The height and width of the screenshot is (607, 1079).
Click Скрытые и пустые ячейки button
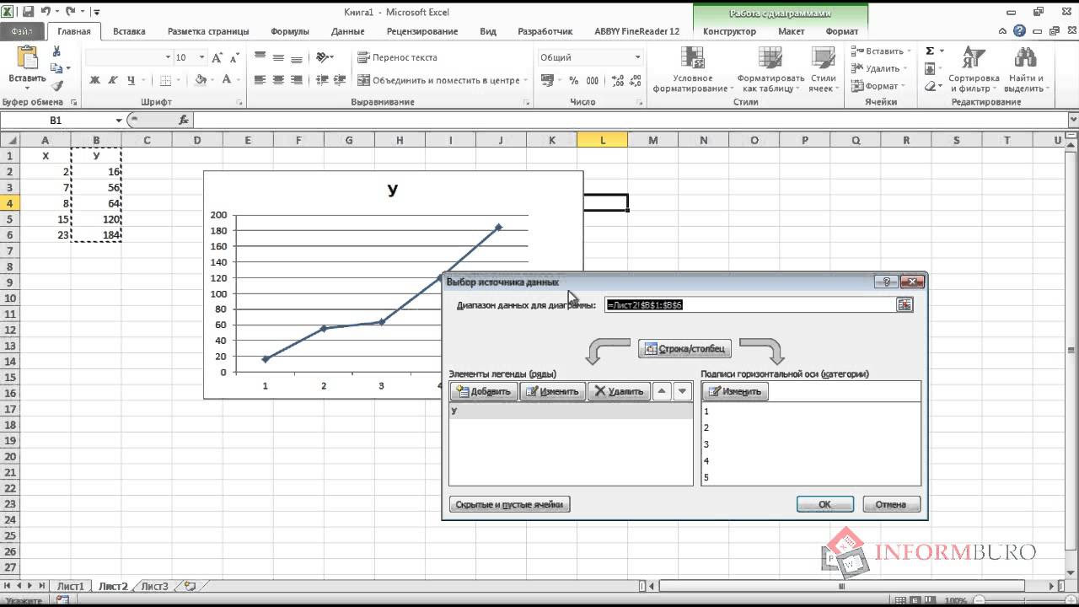(x=509, y=504)
